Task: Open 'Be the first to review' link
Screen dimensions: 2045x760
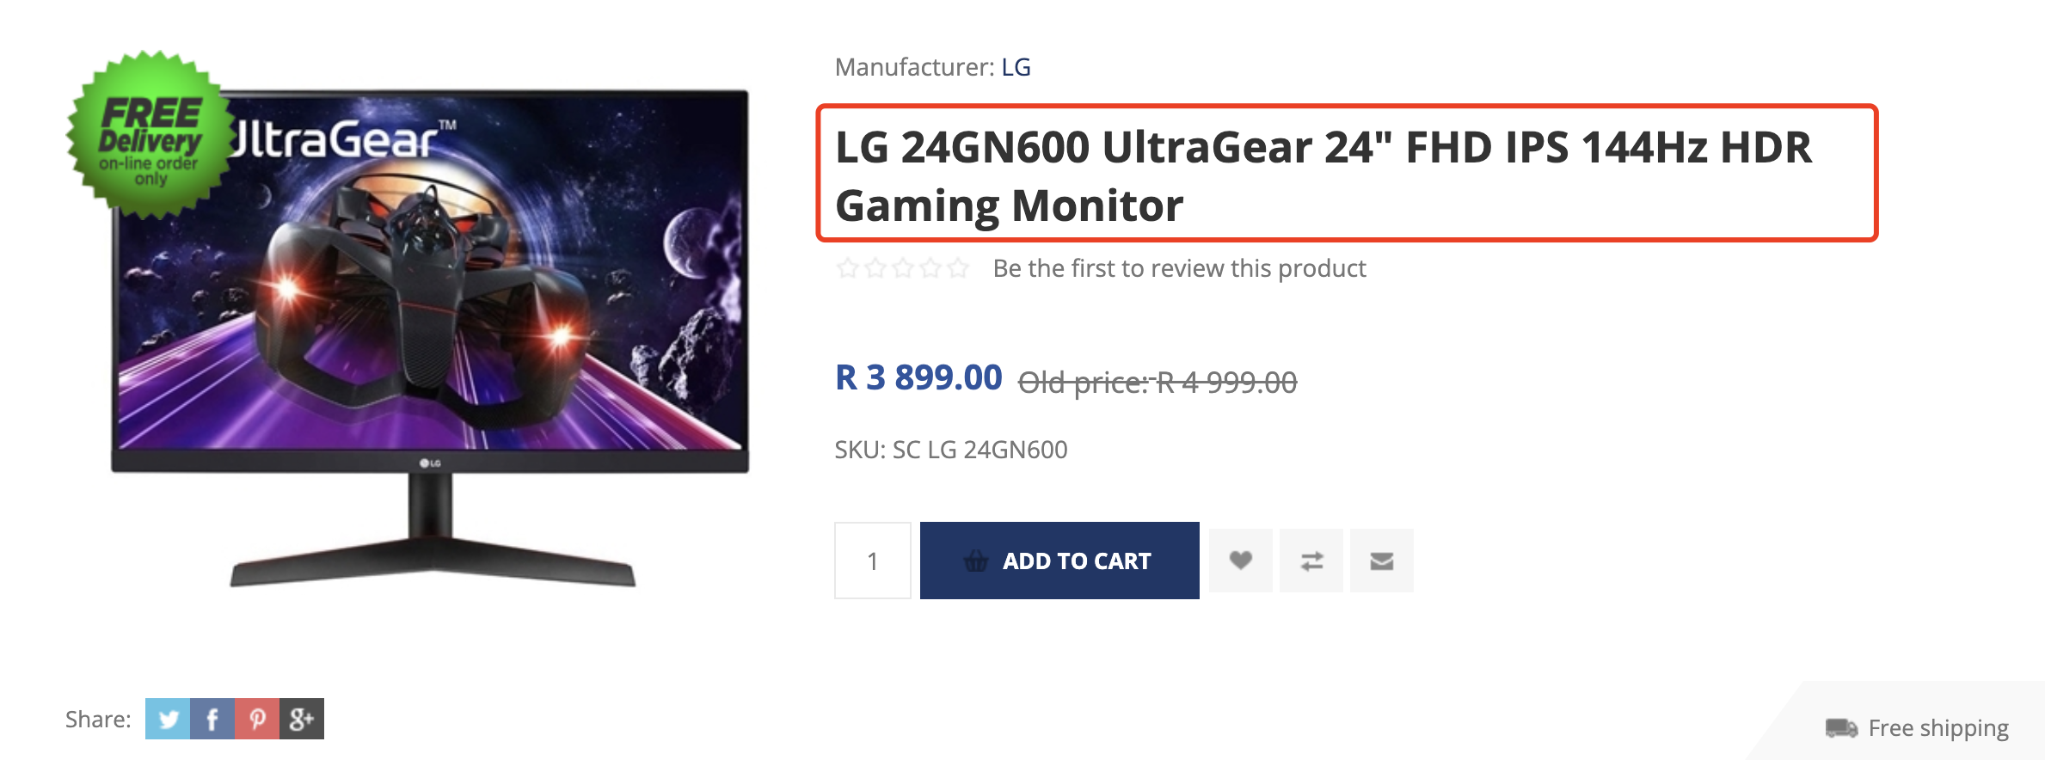Action: click(1179, 268)
